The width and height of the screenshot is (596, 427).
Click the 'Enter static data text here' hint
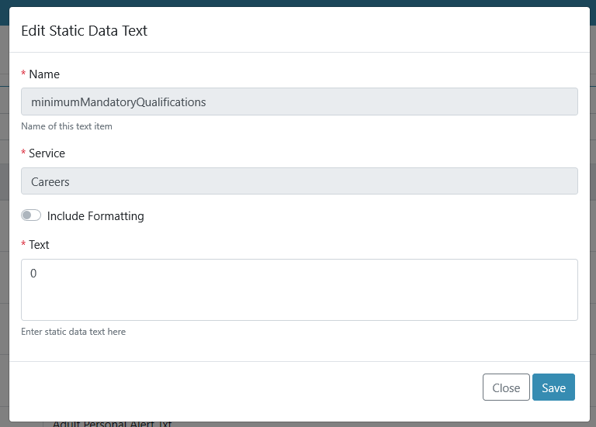pos(74,332)
